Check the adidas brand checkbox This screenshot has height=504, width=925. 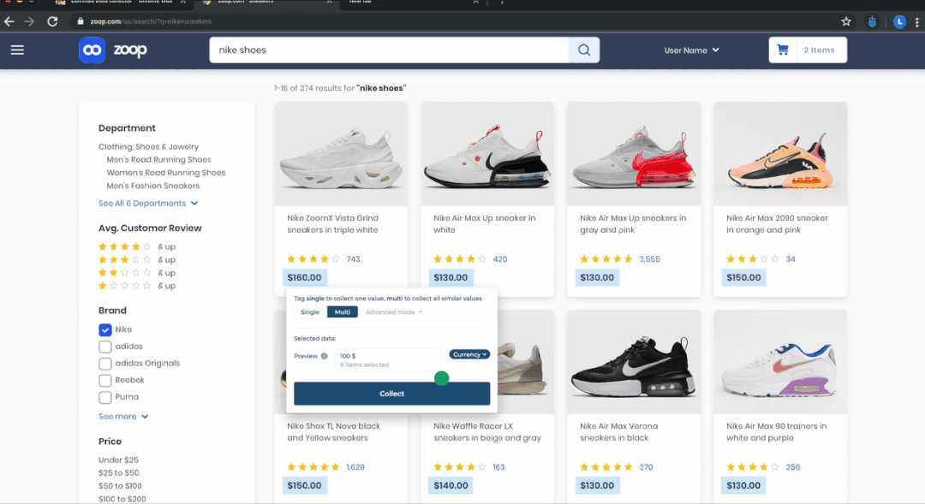click(105, 347)
